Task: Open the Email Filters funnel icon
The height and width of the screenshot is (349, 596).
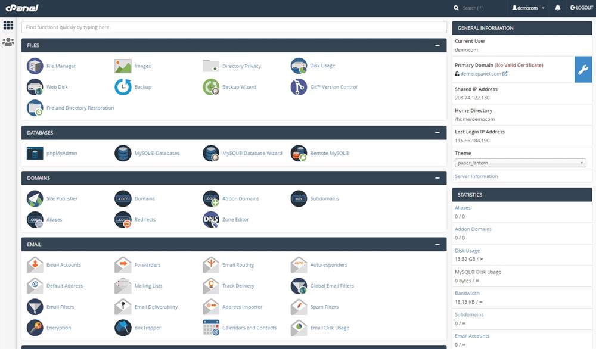Action: pyautogui.click(x=35, y=307)
